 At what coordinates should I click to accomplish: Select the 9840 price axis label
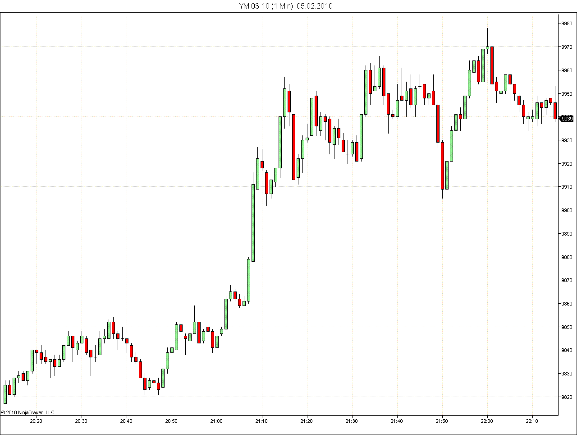click(566, 350)
